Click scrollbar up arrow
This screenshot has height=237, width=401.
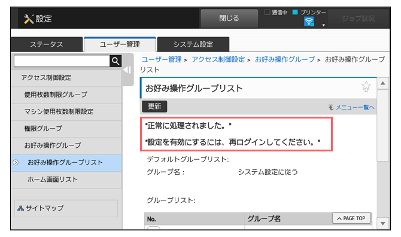(383, 83)
